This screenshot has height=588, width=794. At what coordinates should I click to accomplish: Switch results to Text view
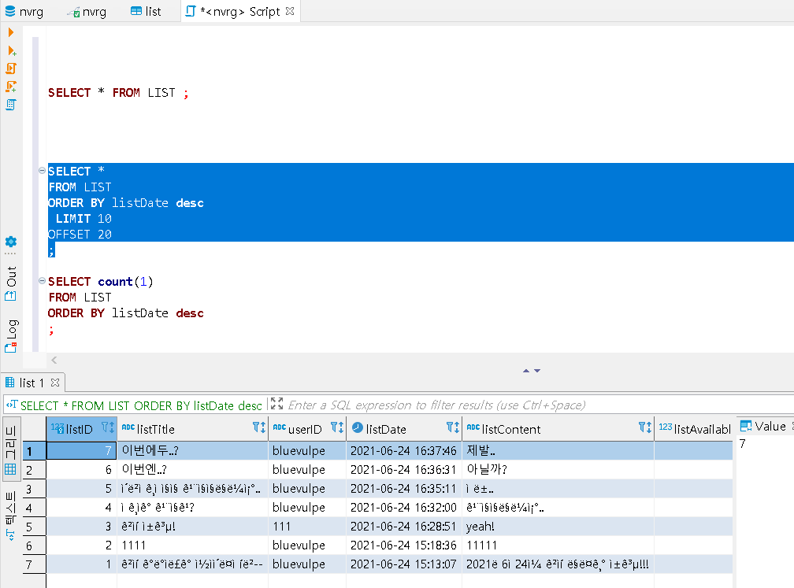[11, 515]
